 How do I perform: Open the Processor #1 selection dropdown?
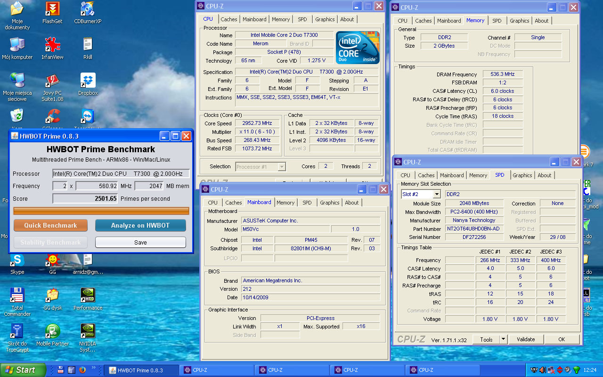tap(282, 166)
